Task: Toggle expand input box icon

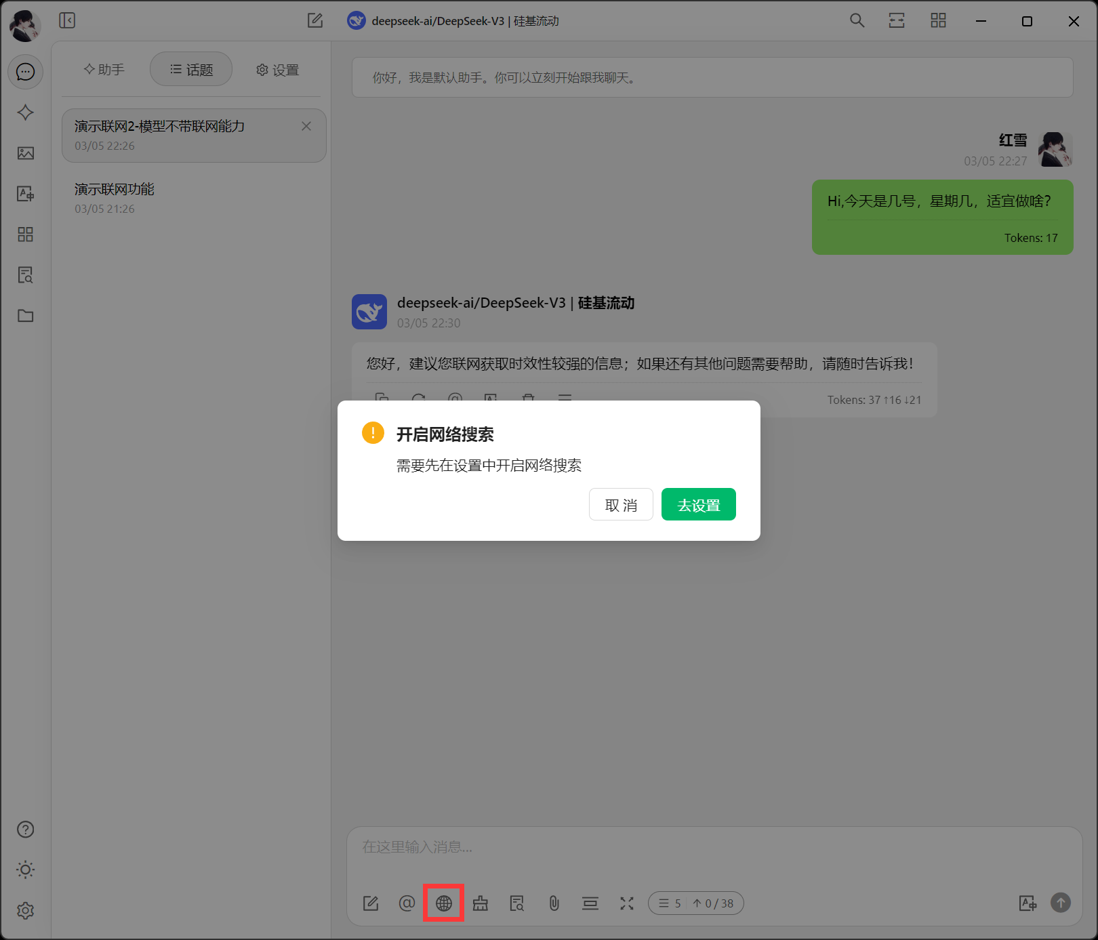Action: [x=627, y=903]
